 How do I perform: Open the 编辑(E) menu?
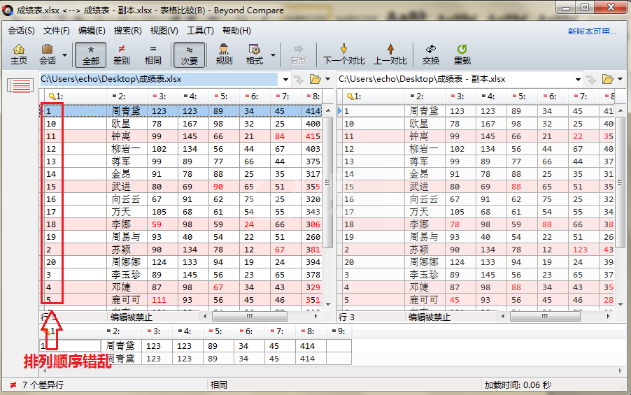pyautogui.click(x=92, y=31)
